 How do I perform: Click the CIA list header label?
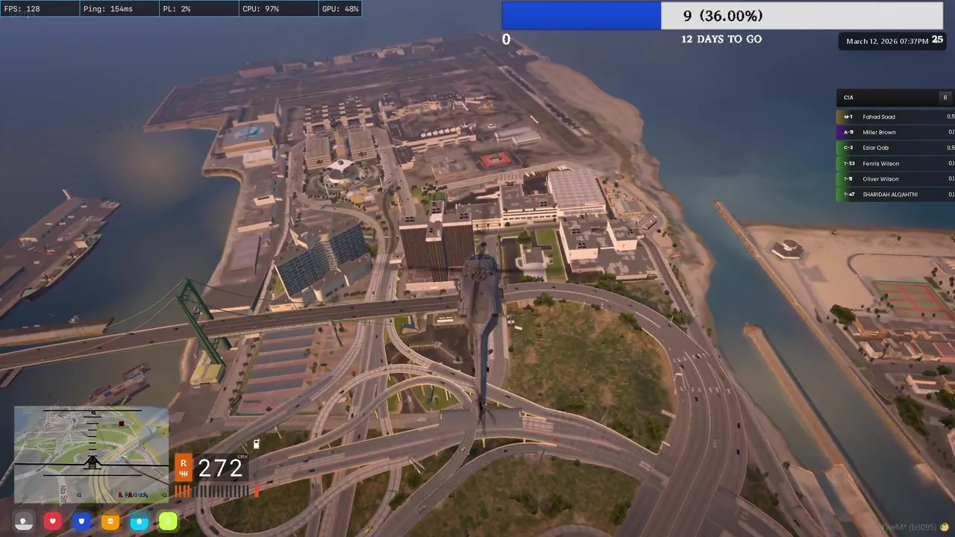(848, 98)
